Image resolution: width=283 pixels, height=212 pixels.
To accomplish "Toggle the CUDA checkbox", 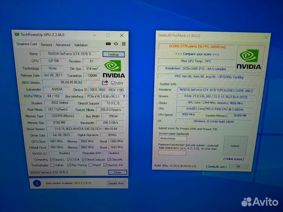I will 69,159.
